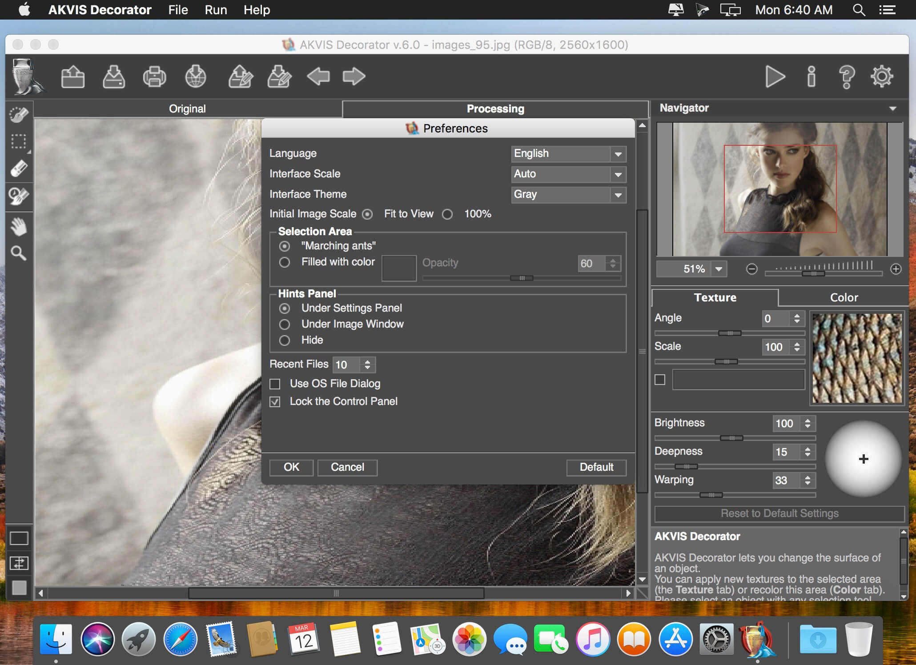The height and width of the screenshot is (665, 916).
Task: Adjust the Recent Files stepper arrows
Action: [x=368, y=365]
